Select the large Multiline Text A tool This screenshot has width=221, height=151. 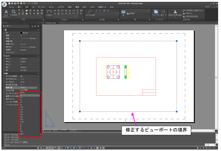[x=6, y=12]
